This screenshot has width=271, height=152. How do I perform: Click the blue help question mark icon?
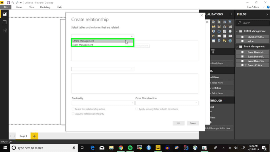[268, 7]
